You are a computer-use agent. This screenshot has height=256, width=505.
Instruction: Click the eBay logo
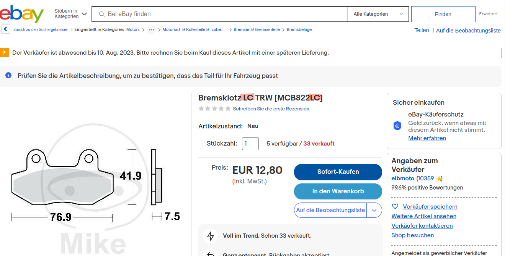pyautogui.click(x=22, y=14)
